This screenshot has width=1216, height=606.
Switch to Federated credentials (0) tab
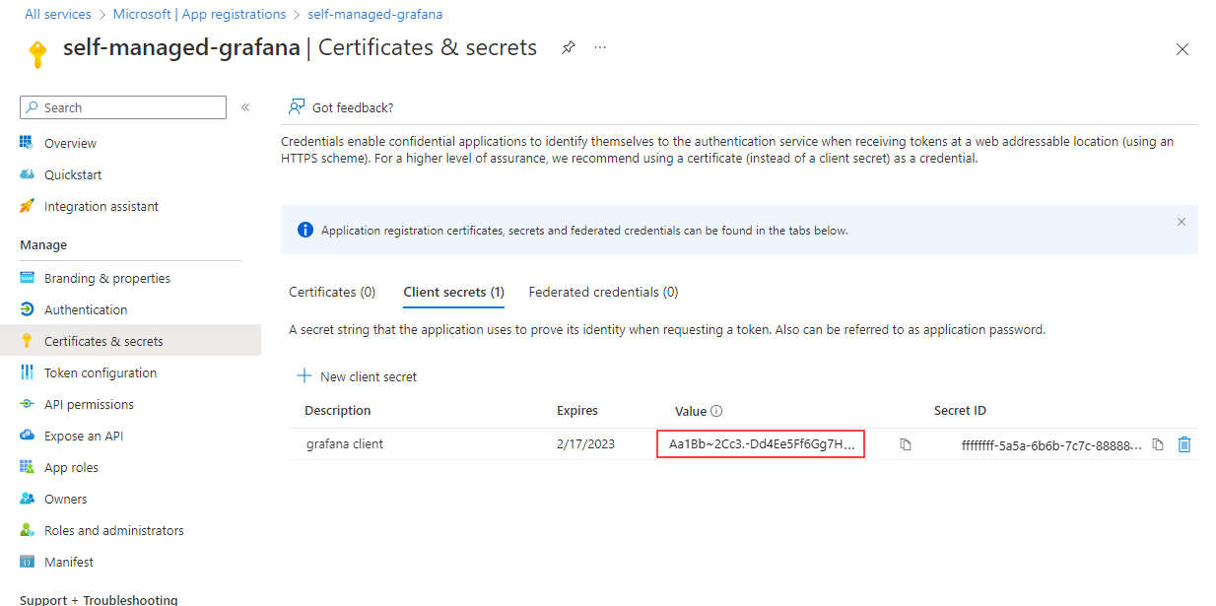tap(603, 292)
